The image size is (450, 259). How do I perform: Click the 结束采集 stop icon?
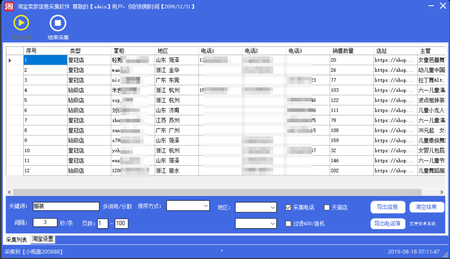tap(57, 23)
